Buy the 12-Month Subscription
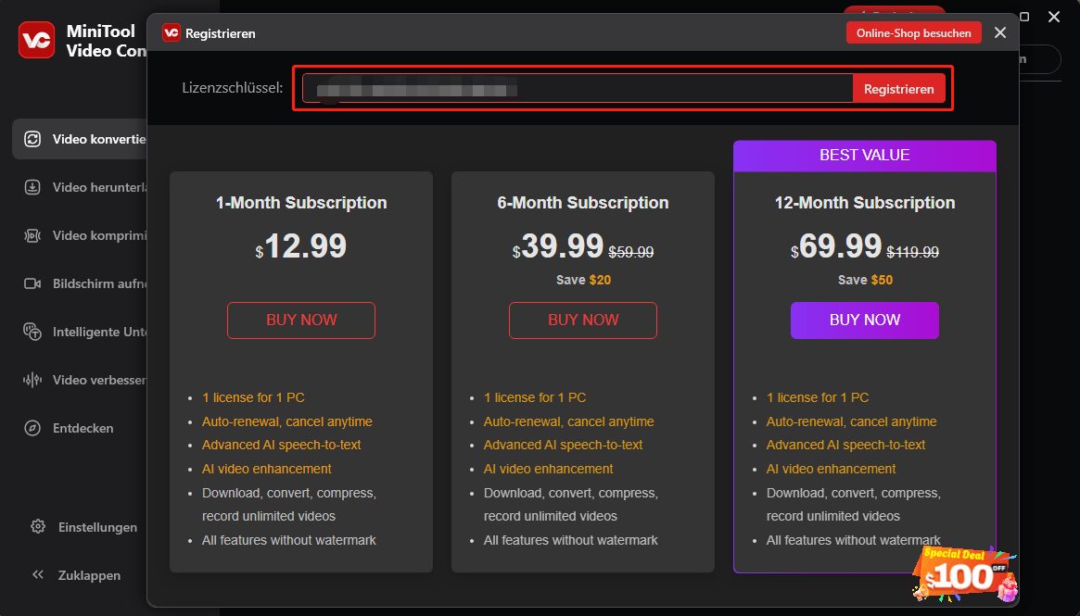 [864, 321]
